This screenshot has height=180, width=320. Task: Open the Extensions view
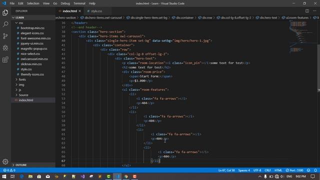click(5, 59)
